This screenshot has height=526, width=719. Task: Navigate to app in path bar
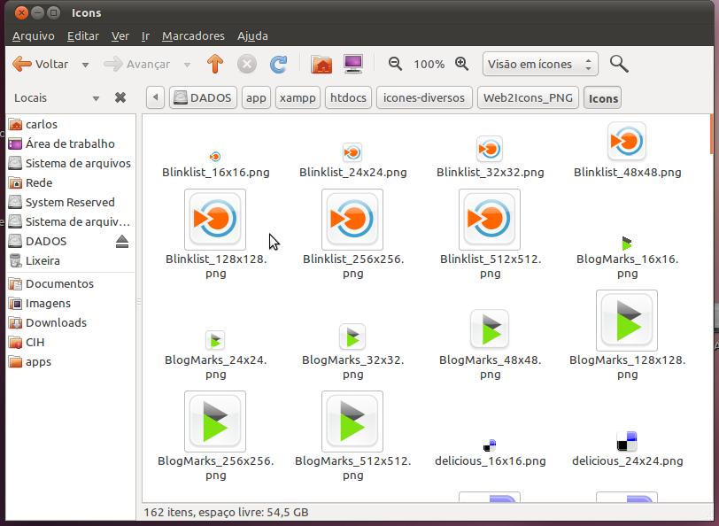(256, 97)
